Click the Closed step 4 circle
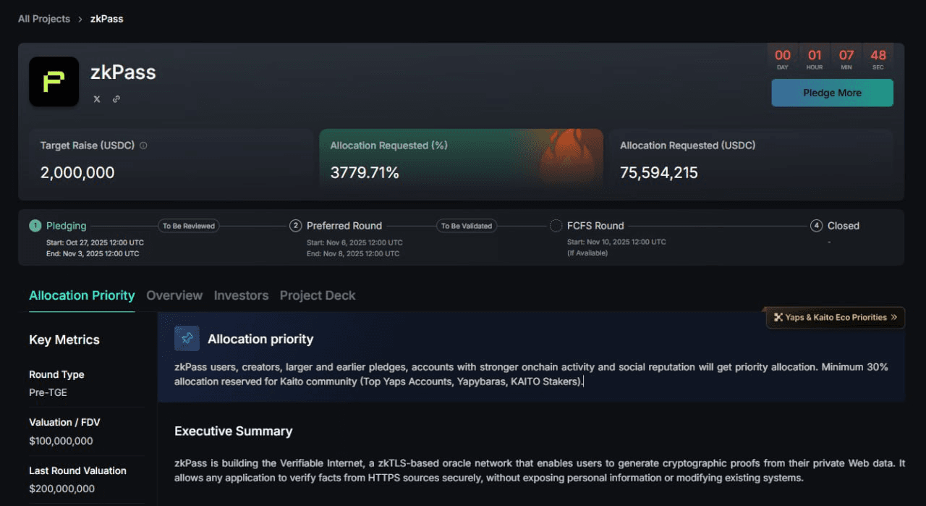 tap(816, 226)
